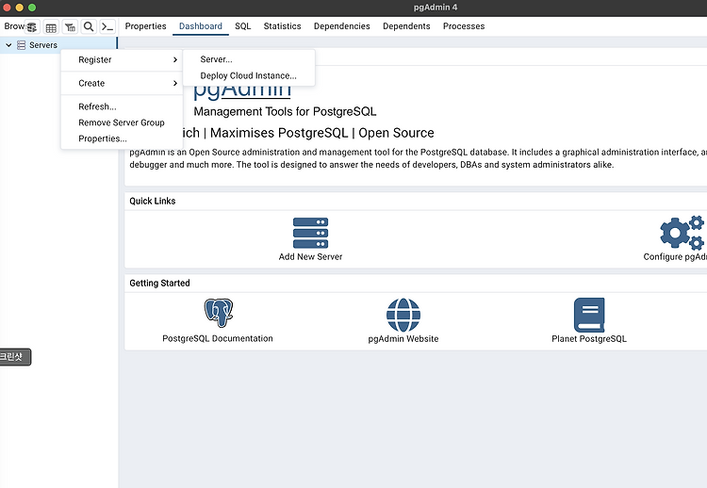Click the macOS green fullscreen button
The height and width of the screenshot is (488, 707).
32,8
